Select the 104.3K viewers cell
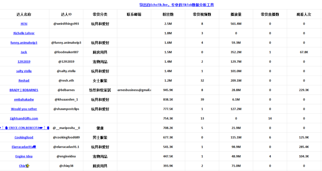Viewport: 322px width, 171px height. [x=304, y=156]
